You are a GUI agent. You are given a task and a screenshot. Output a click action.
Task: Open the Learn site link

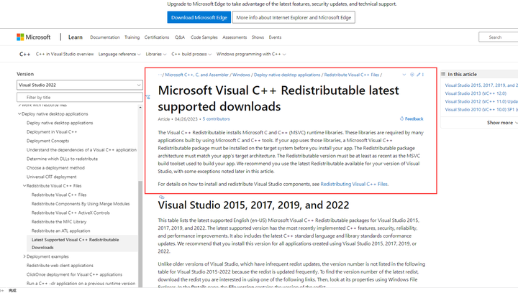pos(76,37)
